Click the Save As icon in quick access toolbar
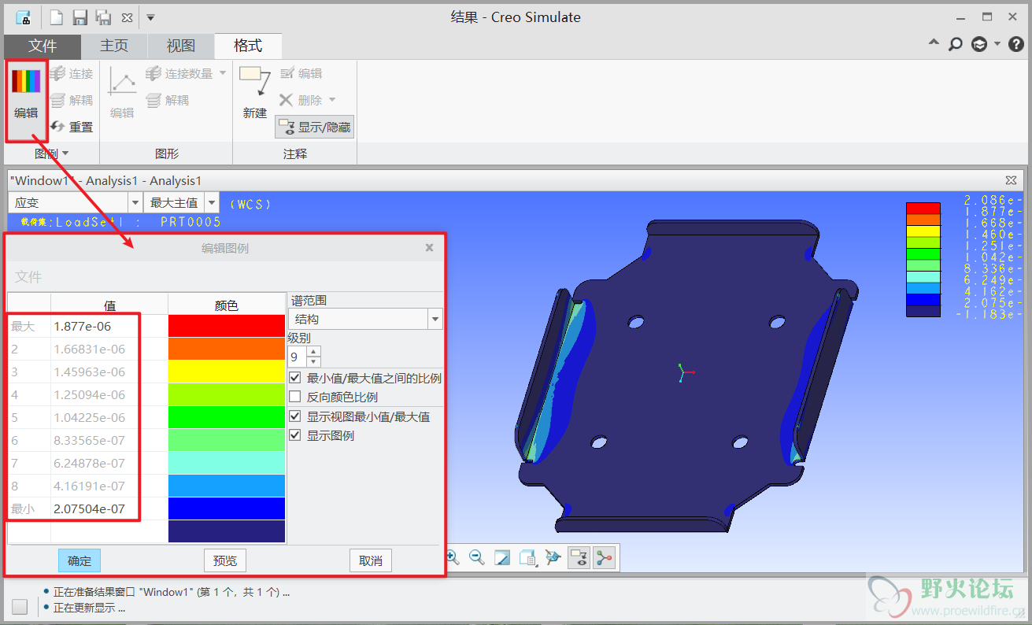The image size is (1032, 625). 103,17
